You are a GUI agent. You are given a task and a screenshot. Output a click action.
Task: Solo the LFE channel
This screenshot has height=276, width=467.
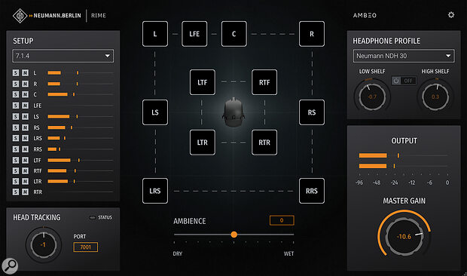pyautogui.click(x=16, y=106)
